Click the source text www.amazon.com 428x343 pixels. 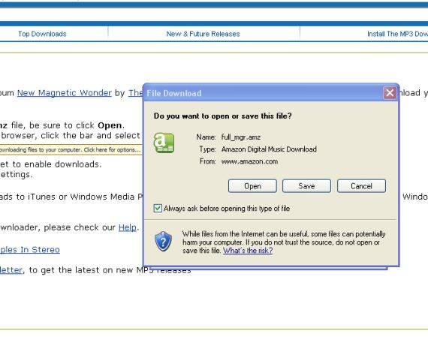click(249, 161)
